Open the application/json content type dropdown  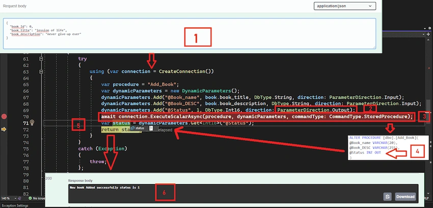coord(345,6)
